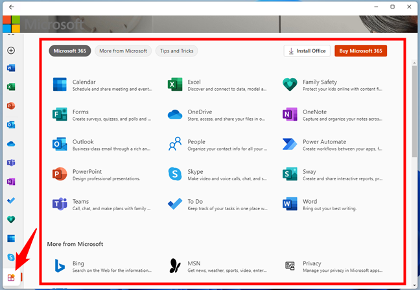Open the Outlook title link
Image resolution: width=420 pixels, height=290 pixels.
(x=83, y=141)
